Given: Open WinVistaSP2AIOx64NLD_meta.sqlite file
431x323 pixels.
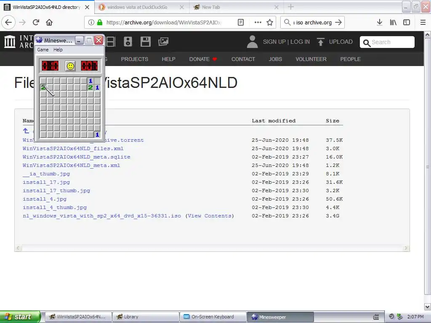Looking at the screenshot, I should [x=77, y=157].
